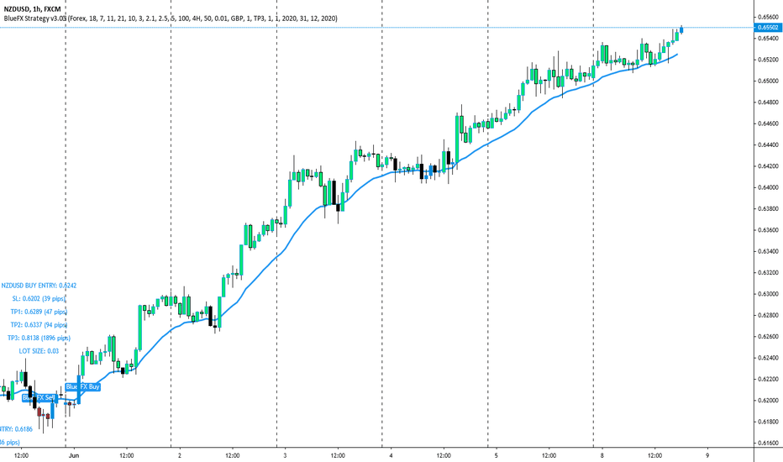Screen dimensions: 783x462
Task: Click the date label 5 on time axis
Action: [x=497, y=455]
